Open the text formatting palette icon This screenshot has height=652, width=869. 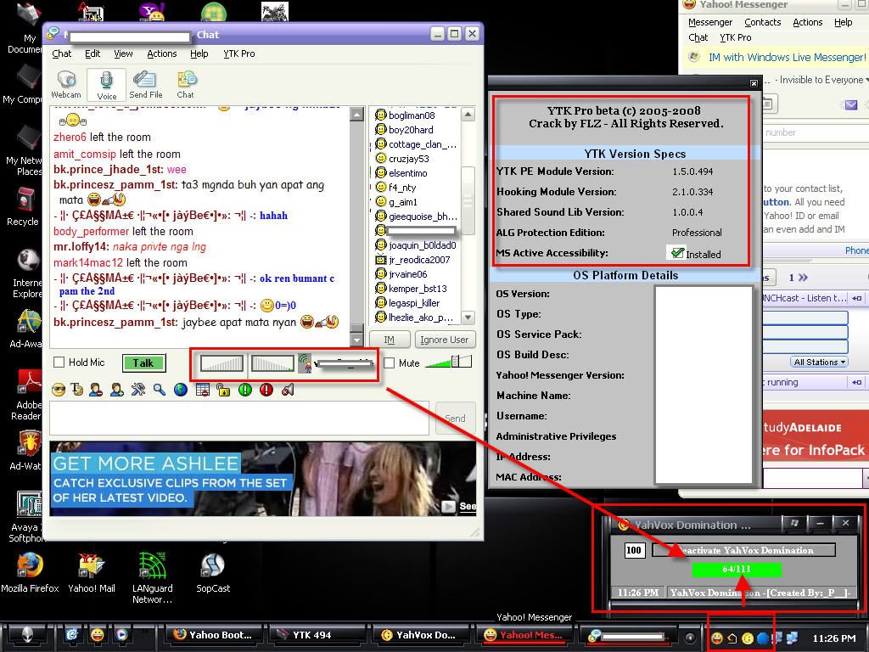tap(77, 390)
